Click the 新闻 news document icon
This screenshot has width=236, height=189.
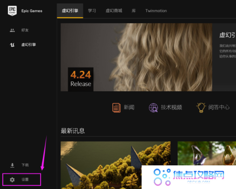117,108
